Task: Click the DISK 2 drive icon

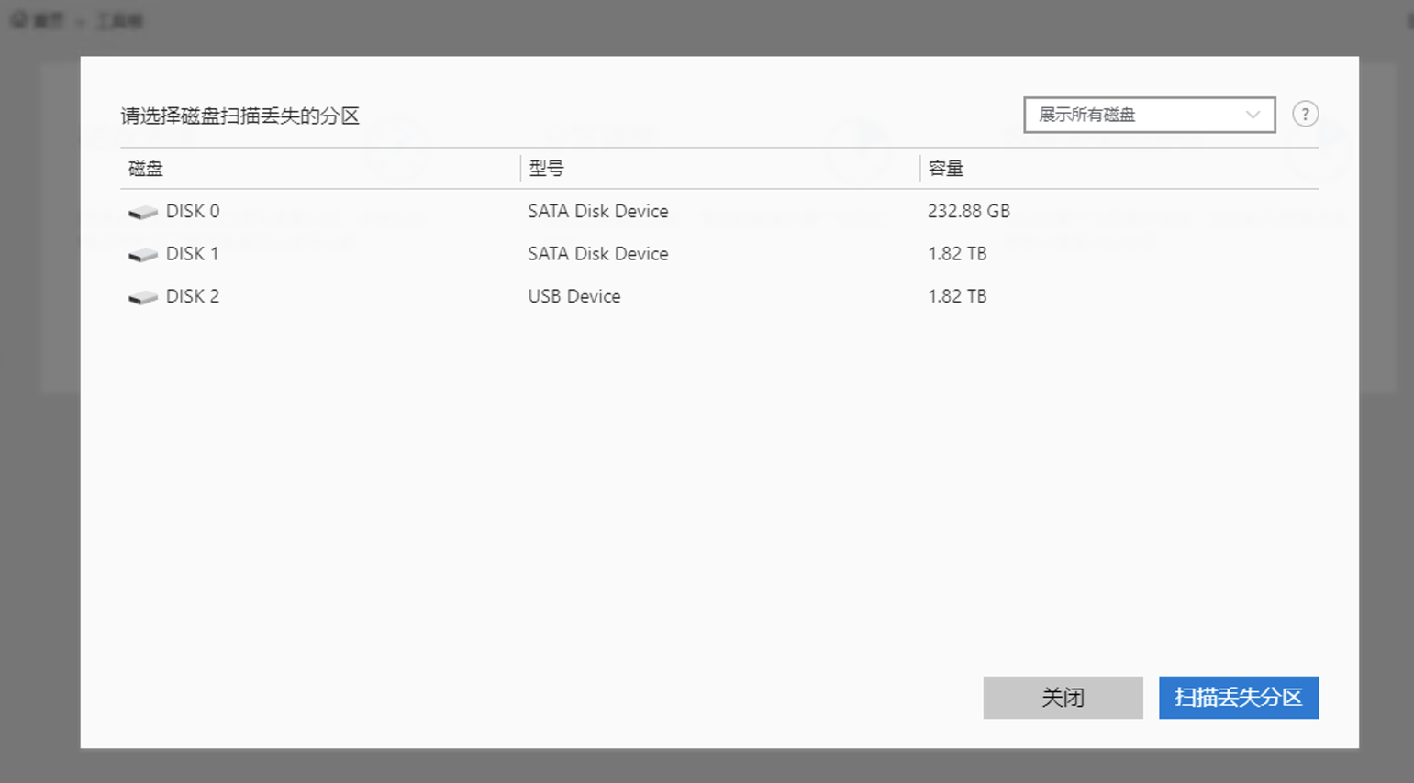Action: coord(143,298)
